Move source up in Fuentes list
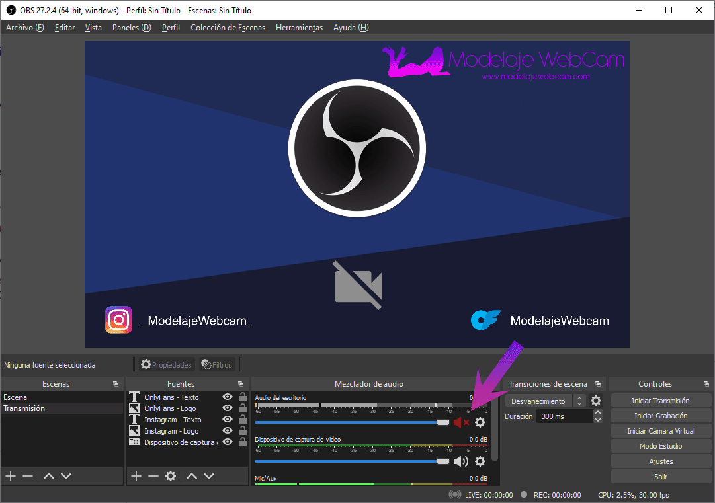This screenshot has width=715, height=503. click(192, 476)
